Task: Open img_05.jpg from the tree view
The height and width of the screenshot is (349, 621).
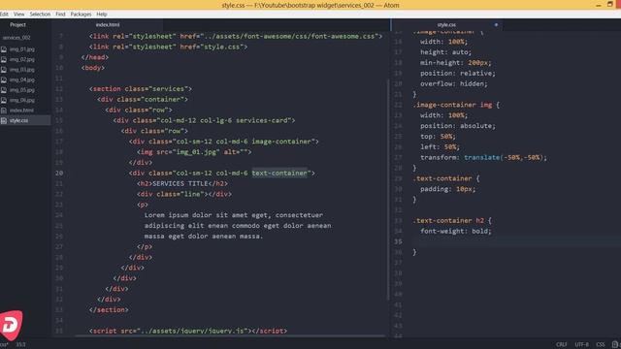Action: pyautogui.click(x=21, y=90)
